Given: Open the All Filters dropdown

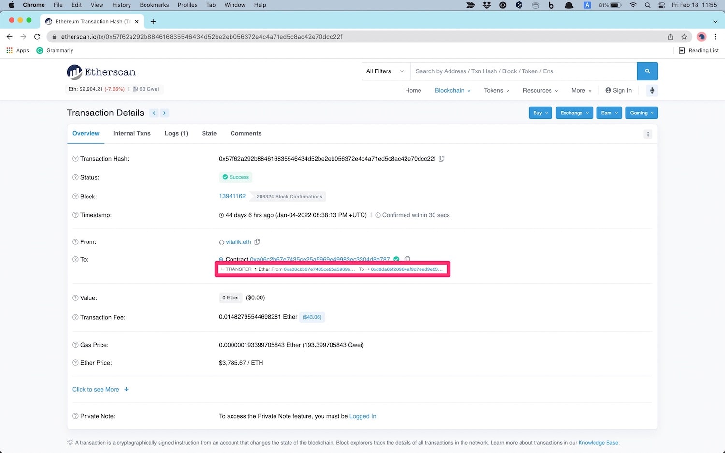Looking at the screenshot, I should point(386,71).
